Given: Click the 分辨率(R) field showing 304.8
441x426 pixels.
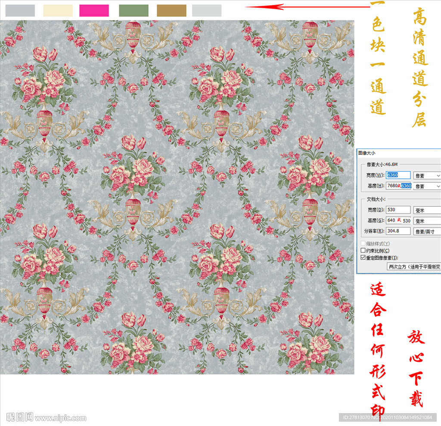Looking at the screenshot, I should click(398, 231).
